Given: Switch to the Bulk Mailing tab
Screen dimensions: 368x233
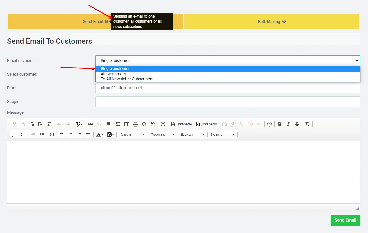Looking at the screenshot, I should tap(272, 22).
